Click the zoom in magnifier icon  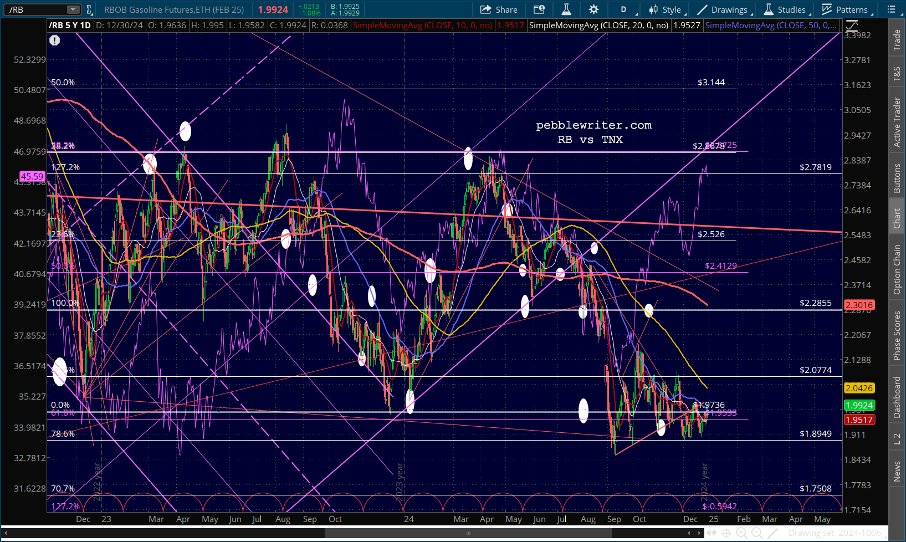[x=741, y=533]
